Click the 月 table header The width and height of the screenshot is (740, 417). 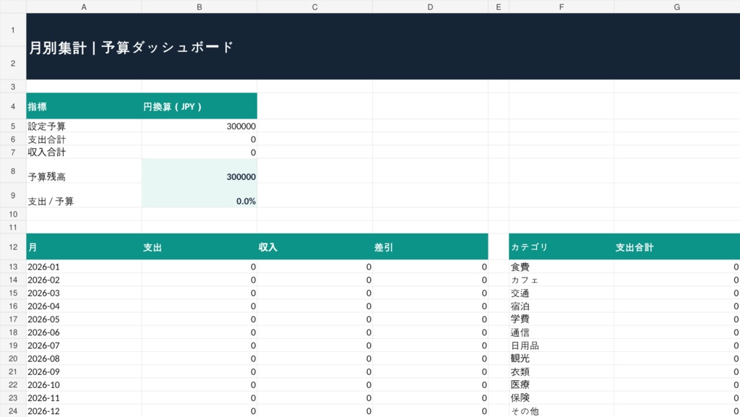coord(84,246)
